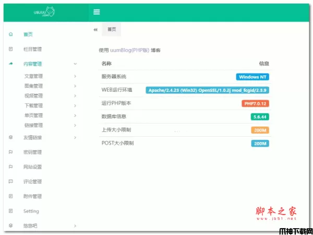The image size is (313, 235).
Task: Click the uumBlog(PHP版) link
Action: 129,51
